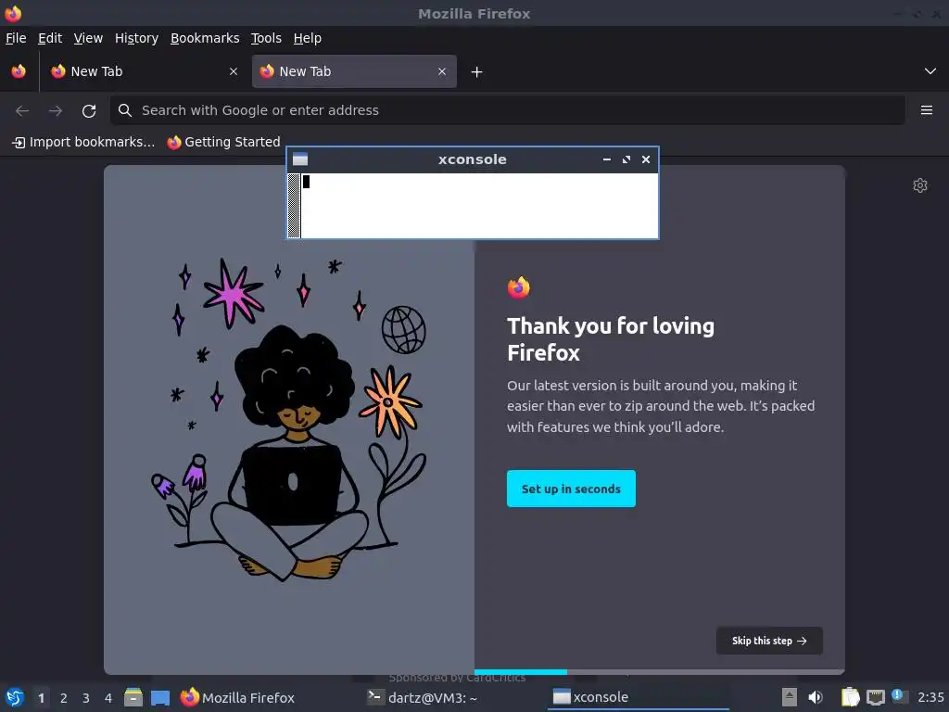Switch to workspace 1
Viewport: 949px width, 712px height.
point(41,698)
